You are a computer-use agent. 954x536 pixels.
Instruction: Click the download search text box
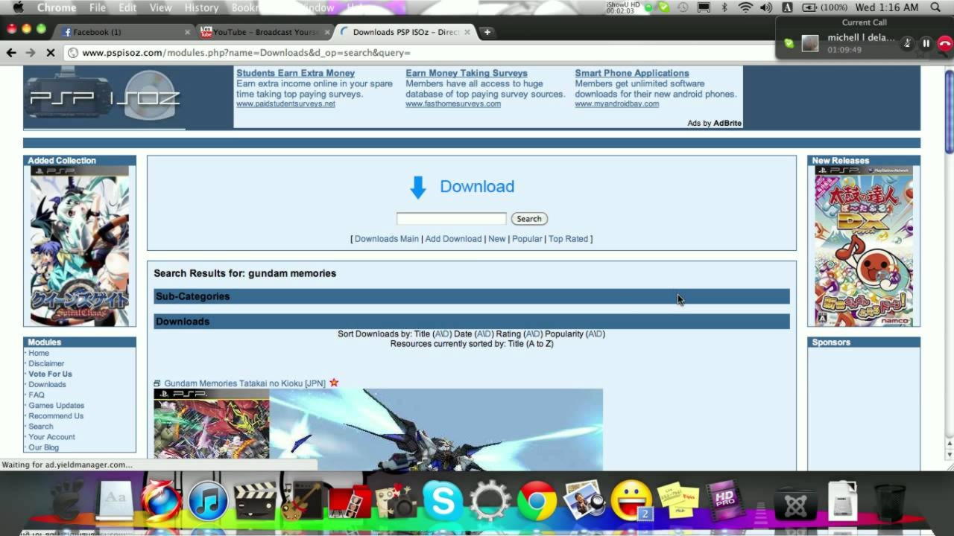451,218
